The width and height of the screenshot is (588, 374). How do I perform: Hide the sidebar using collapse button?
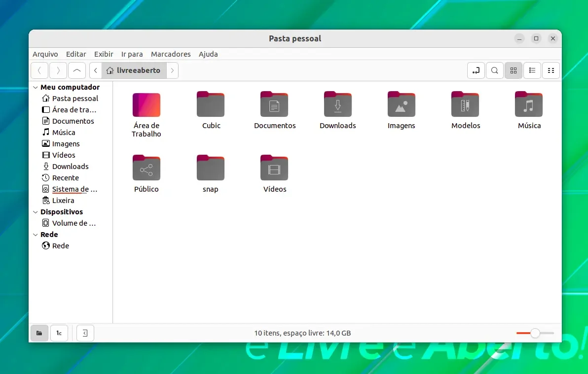pyautogui.click(x=85, y=333)
